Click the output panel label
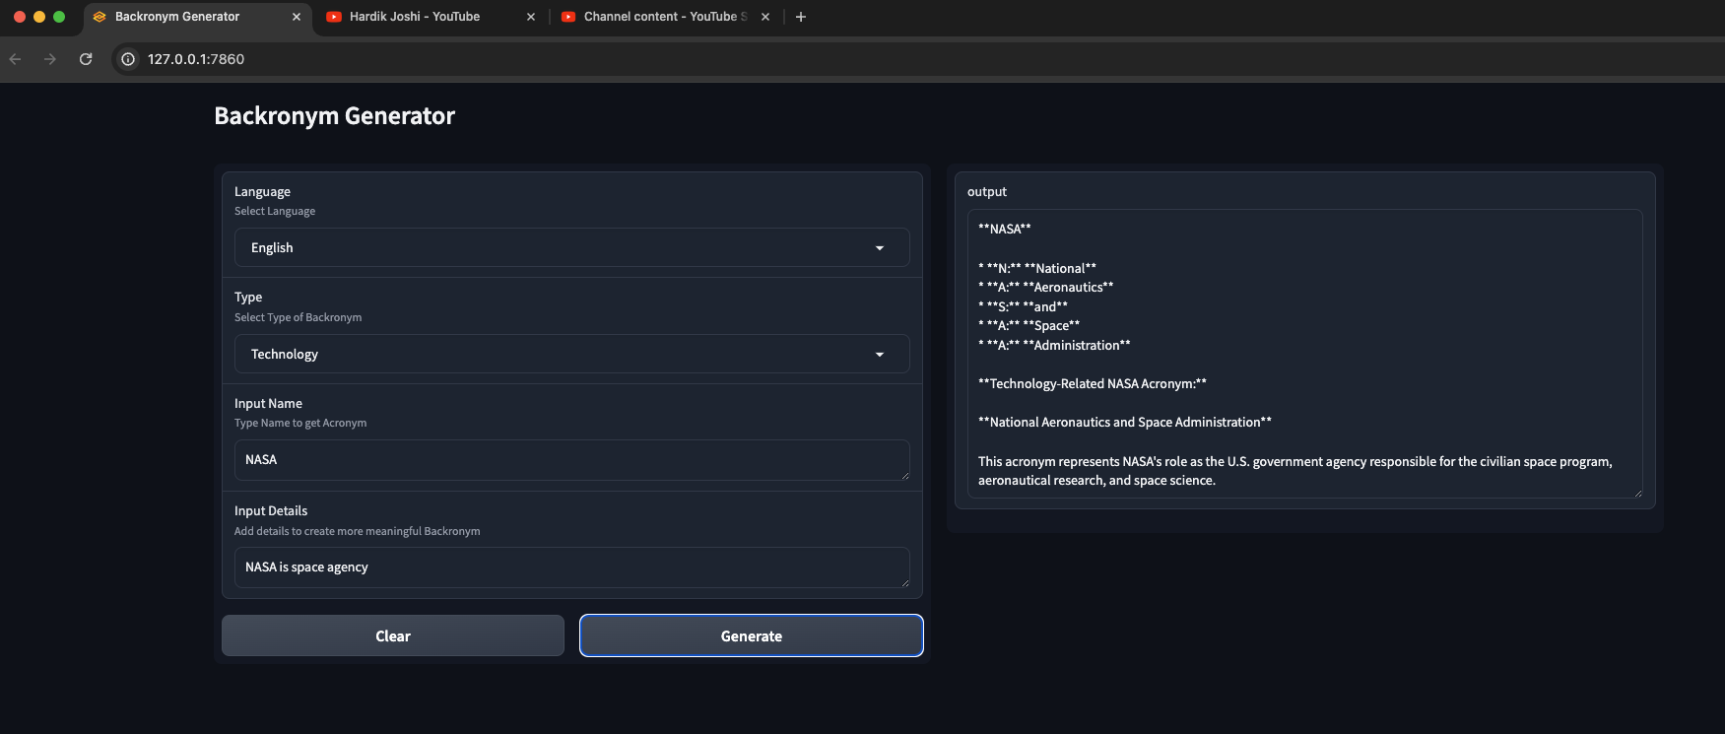This screenshot has height=734, width=1725. coord(987,191)
